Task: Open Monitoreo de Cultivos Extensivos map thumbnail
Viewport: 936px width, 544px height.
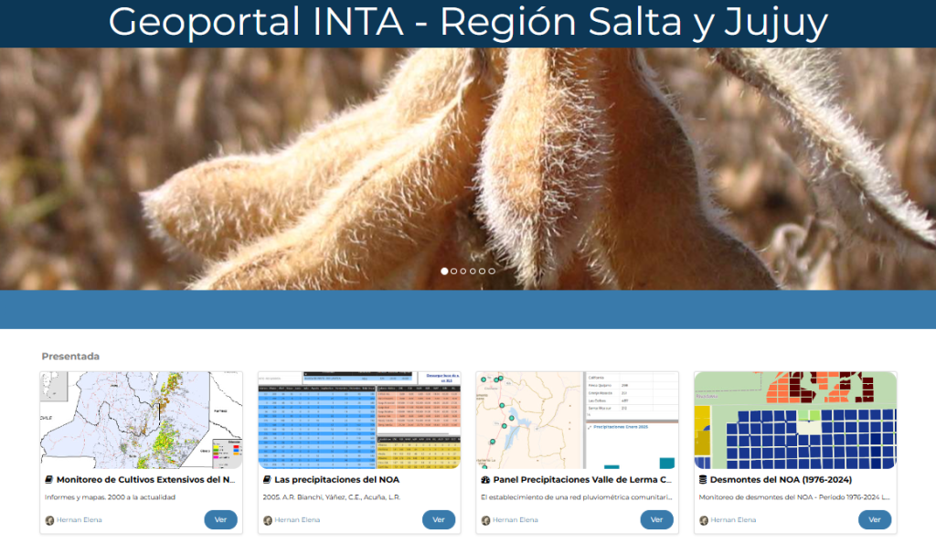Action: (142, 420)
